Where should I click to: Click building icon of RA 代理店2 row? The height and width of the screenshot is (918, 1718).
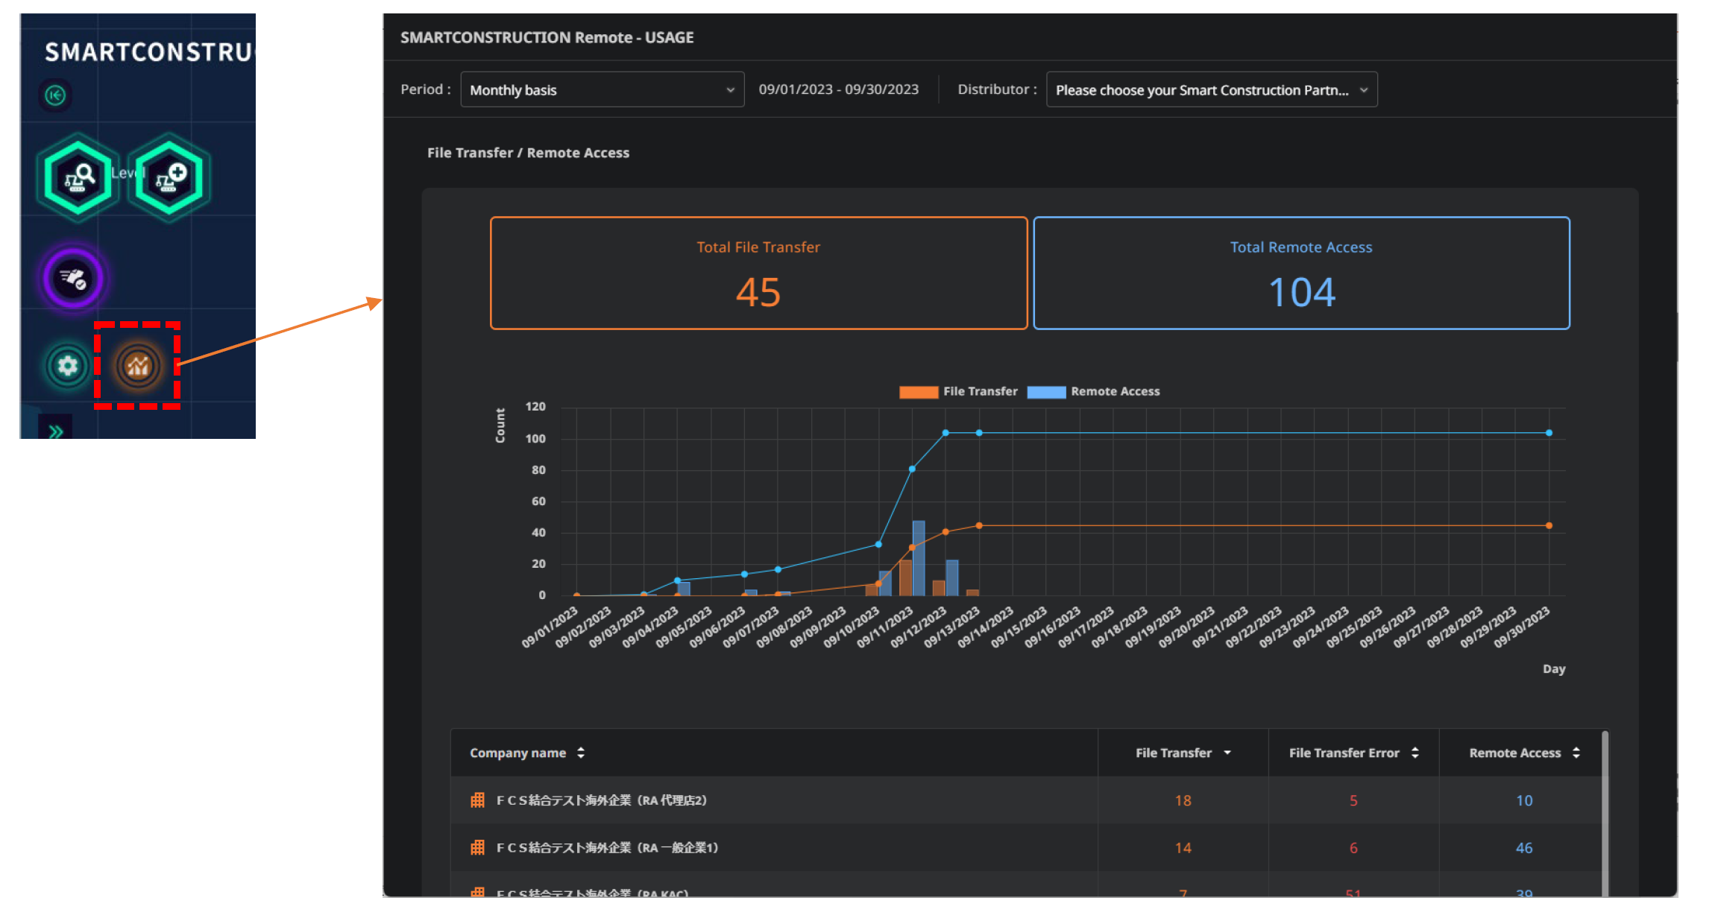click(478, 800)
